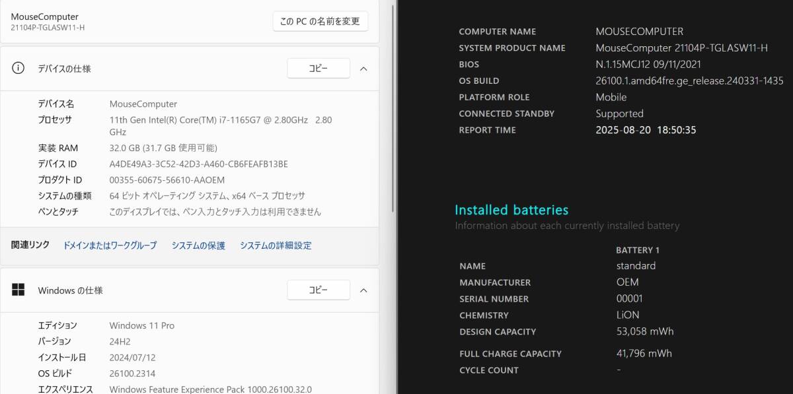Click the related links label
Screen dimensions: 793x394
(x=30, y=245)
